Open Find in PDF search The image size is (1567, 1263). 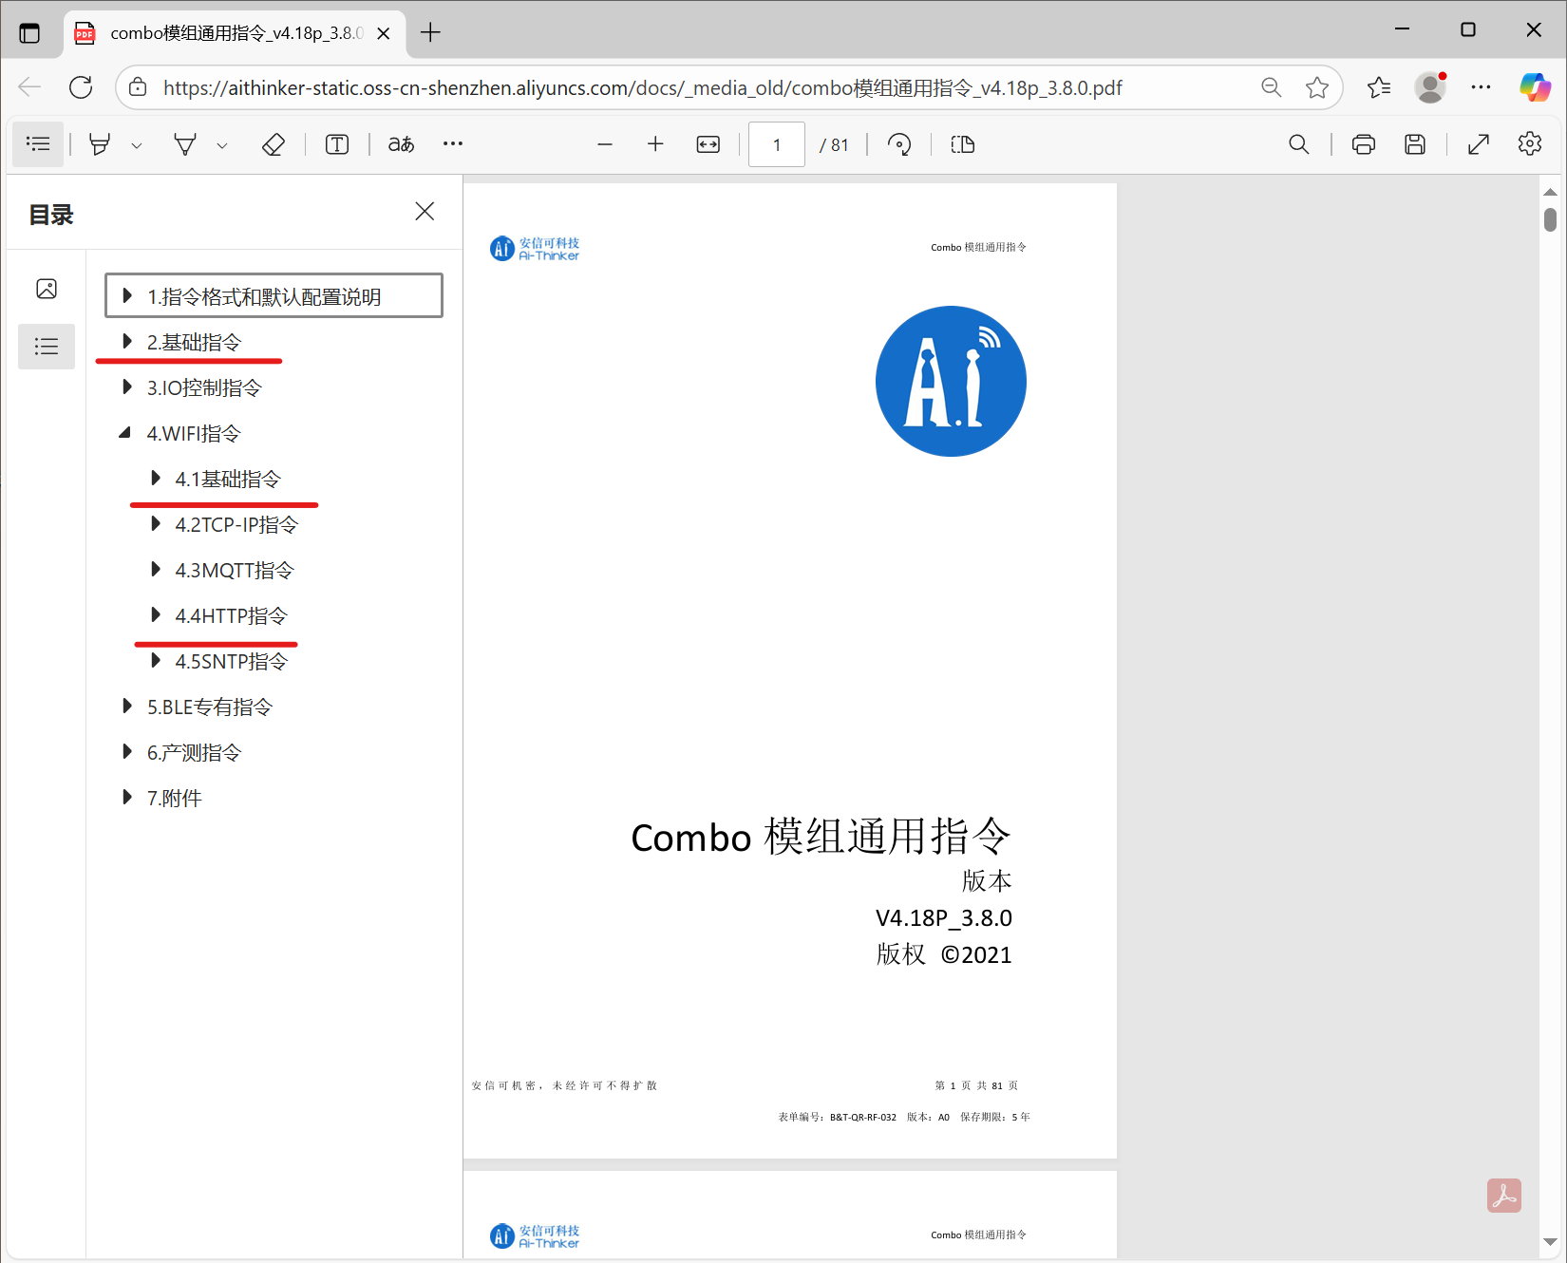(1298, 144)
